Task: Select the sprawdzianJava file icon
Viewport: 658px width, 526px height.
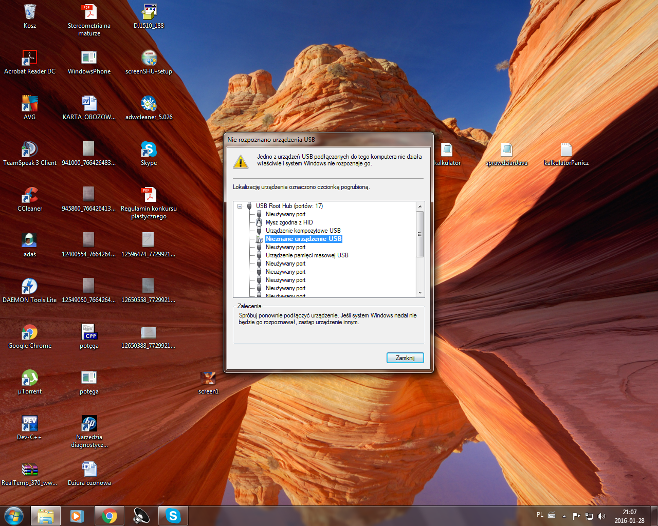Action: tap(506, 149)
